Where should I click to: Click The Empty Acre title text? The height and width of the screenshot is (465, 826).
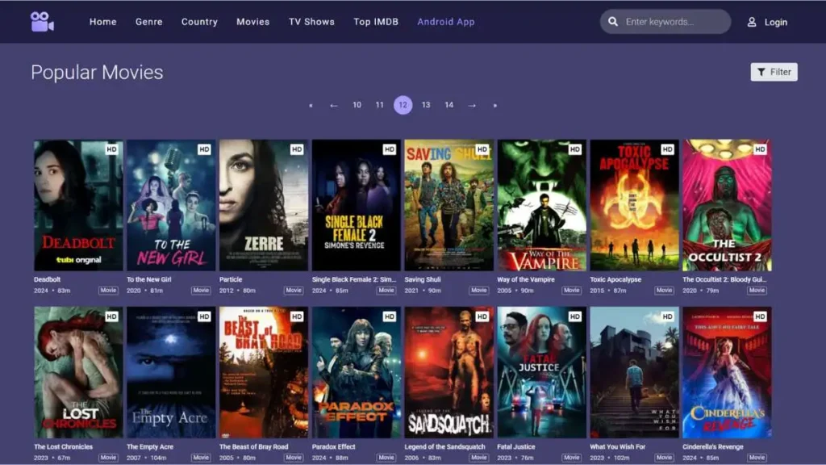click(149, 446)
